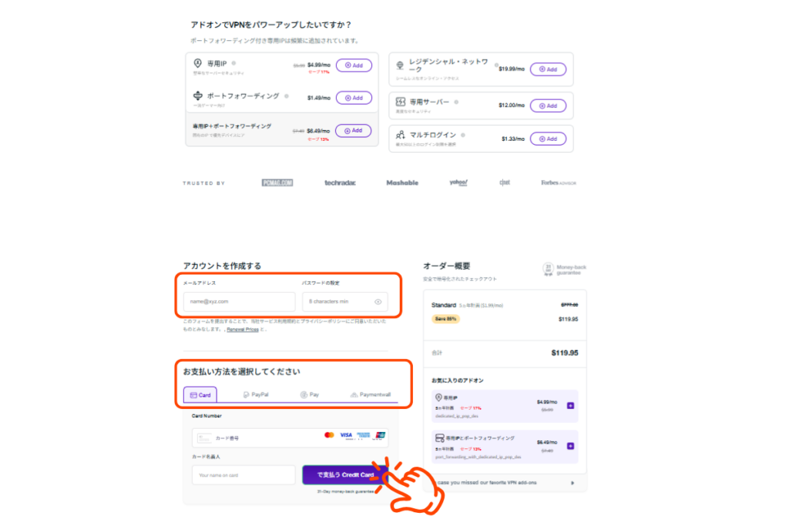The image size is (789, 526).
Task: Expand the favorite VPN add-ons section
Action: pos(574,482)
